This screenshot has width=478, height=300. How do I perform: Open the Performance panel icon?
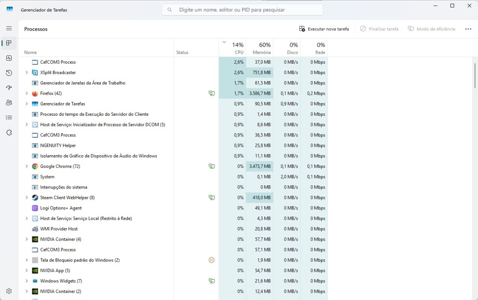coord(9,58)
